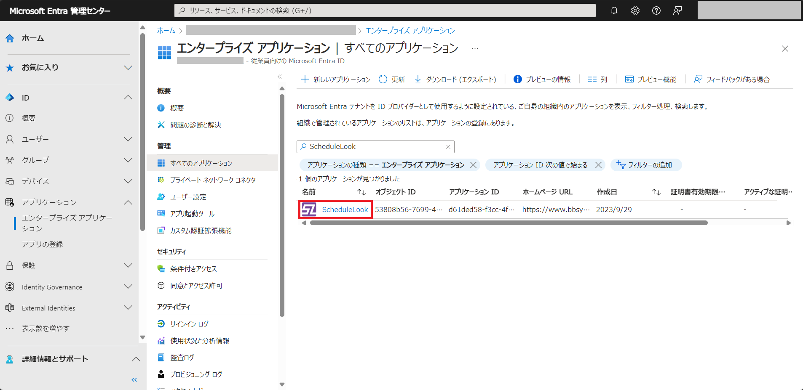Click the アプリケーション grid icon in sidebar
The width and height of the screenshot is (803, 390).
(10, 202)
